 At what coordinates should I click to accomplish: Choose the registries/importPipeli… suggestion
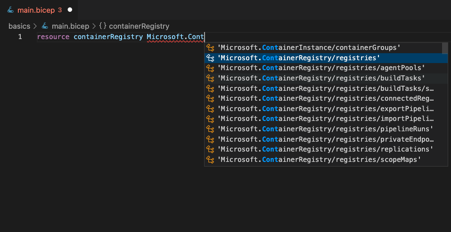pos(326,119)
